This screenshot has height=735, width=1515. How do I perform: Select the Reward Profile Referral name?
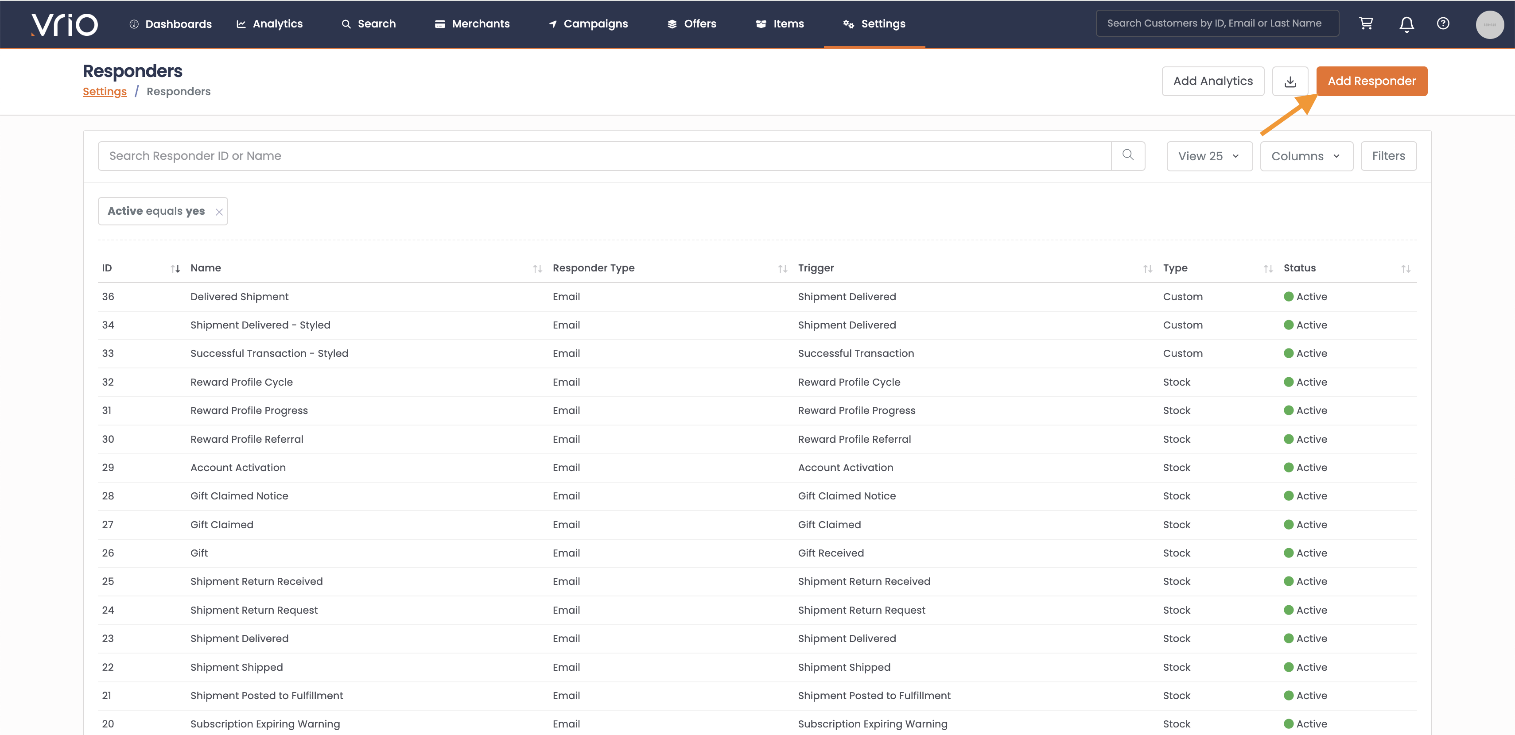(246, 439)
